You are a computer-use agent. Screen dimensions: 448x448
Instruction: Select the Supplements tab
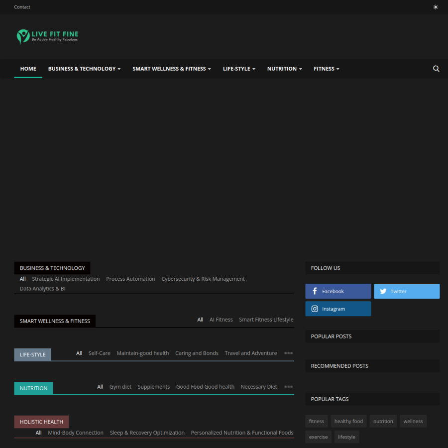pyautogui.click(x=153, y=387)
